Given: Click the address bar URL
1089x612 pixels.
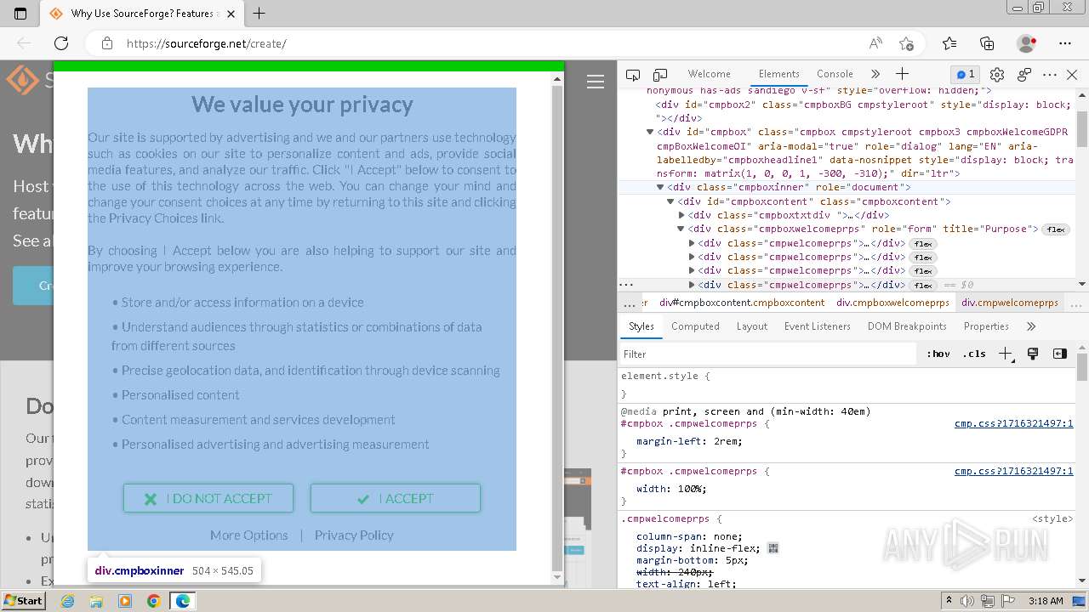Looking at the screenshot, I should click(207, 43).
